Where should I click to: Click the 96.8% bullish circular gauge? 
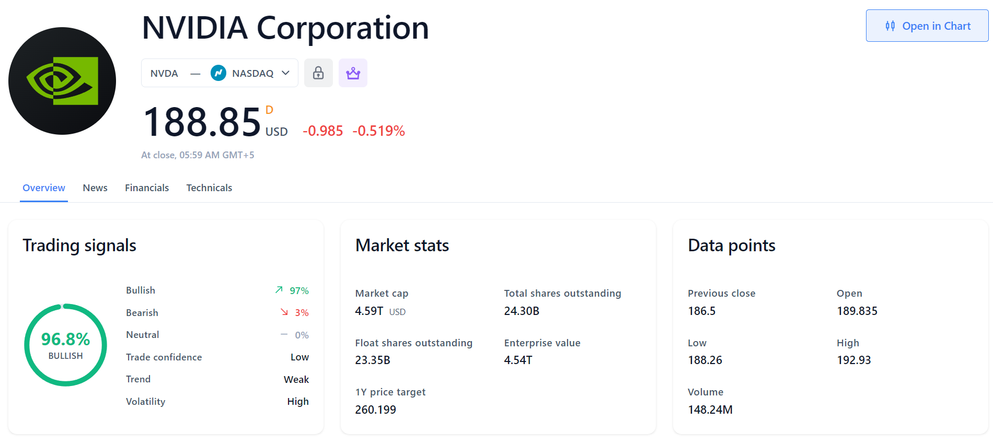(x=65, y=345)
